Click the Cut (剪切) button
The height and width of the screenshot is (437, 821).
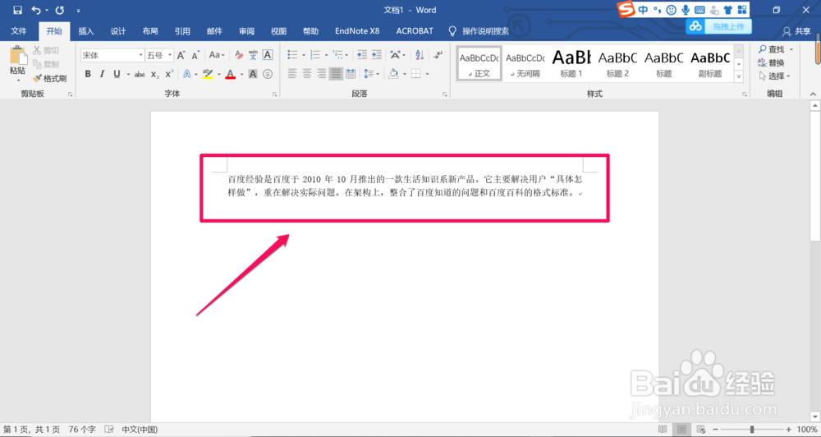click(46, 50)
